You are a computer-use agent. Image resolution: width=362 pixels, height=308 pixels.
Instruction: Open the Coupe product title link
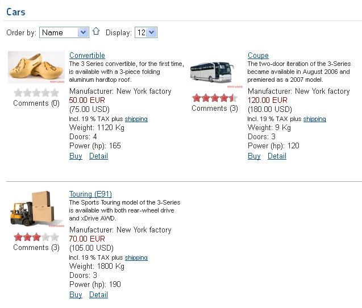[258, 55]
